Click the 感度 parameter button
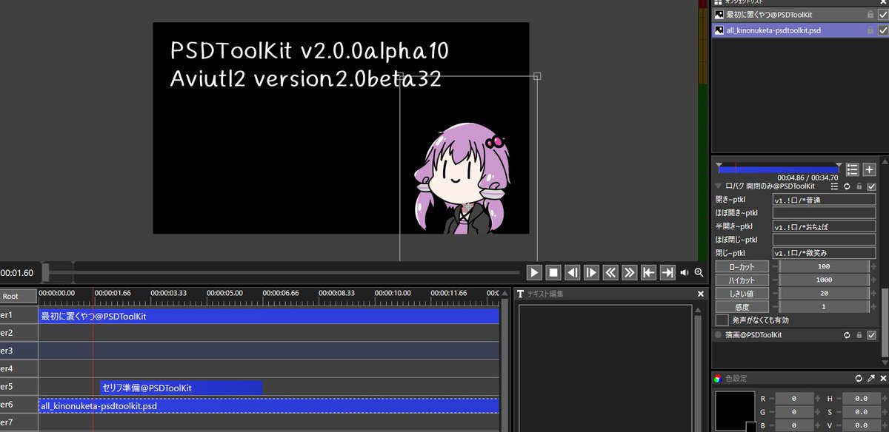The height and width of the screenshot is (432, 889). [742, 306]
